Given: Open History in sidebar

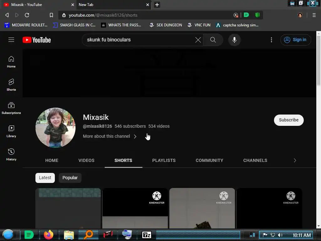Looking at the screenshot, I should (x=11, y=154).
